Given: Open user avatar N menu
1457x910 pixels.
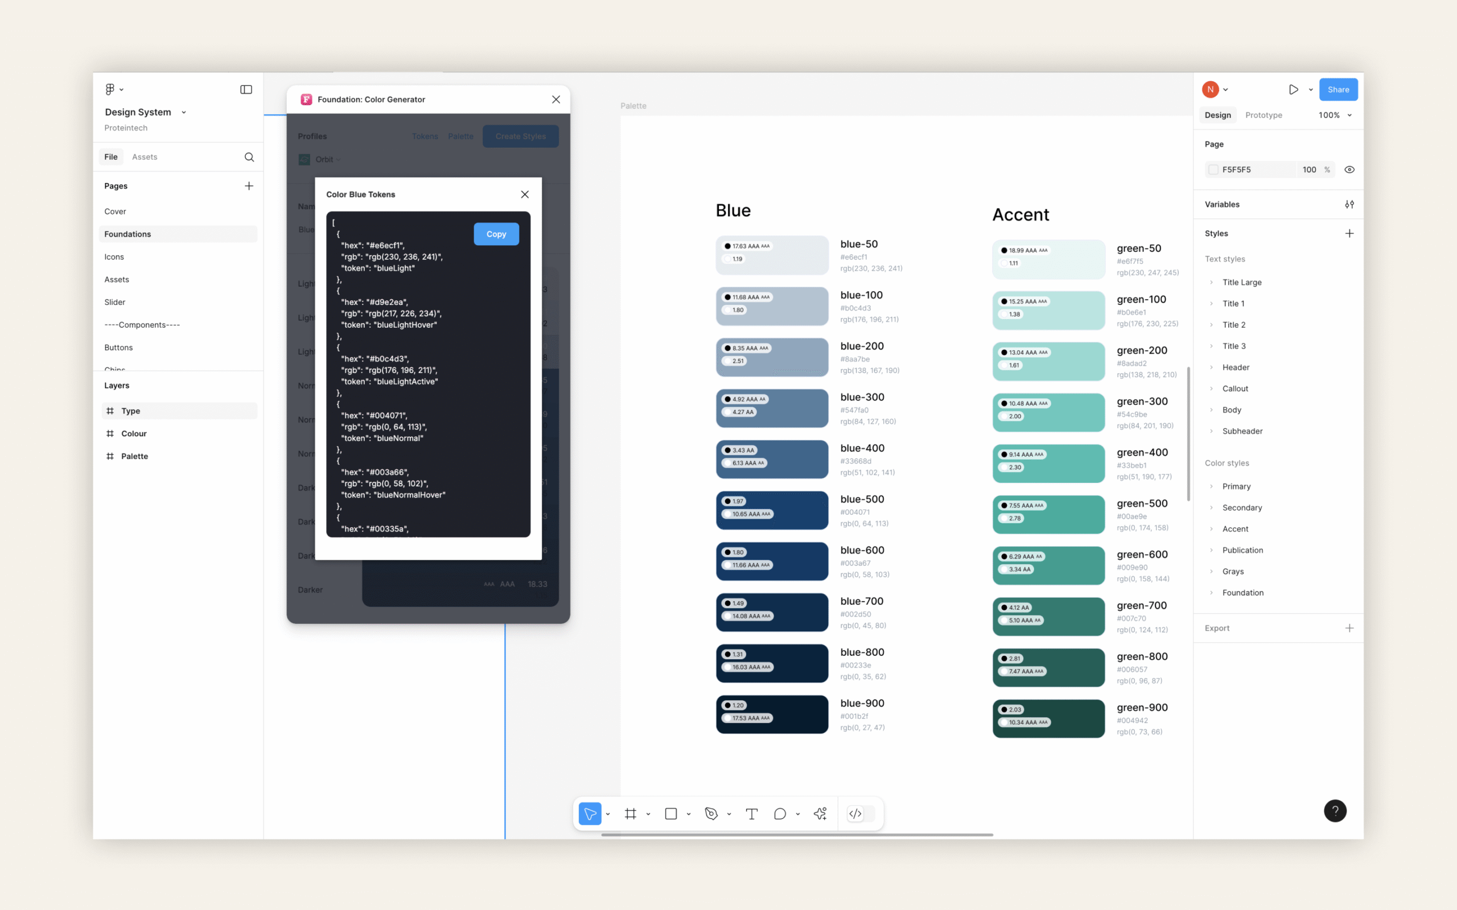Looking at the screenshot, I should coord(1210,90).
